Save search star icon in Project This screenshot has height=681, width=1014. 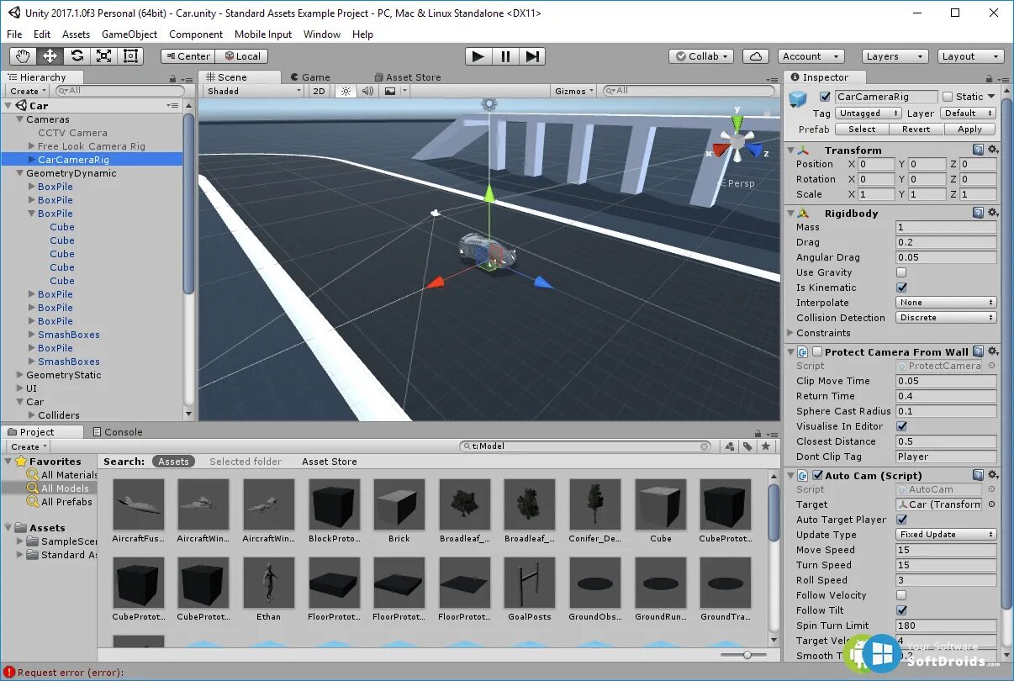[765, 446]
